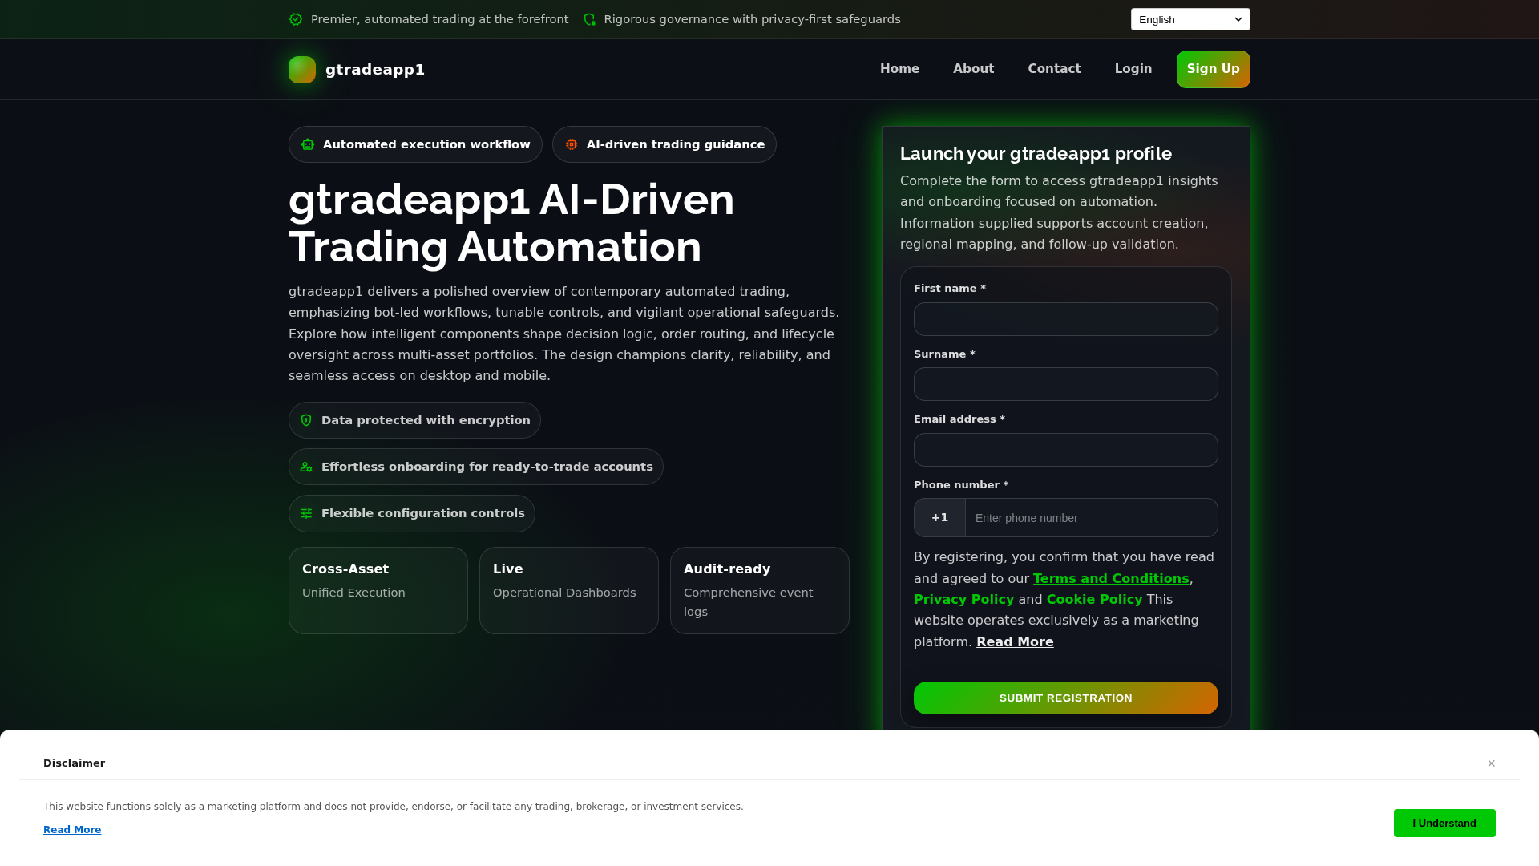Click the user-gear icon in Effortless onboarding badge

pyautogui.click(x=306, y=467)
